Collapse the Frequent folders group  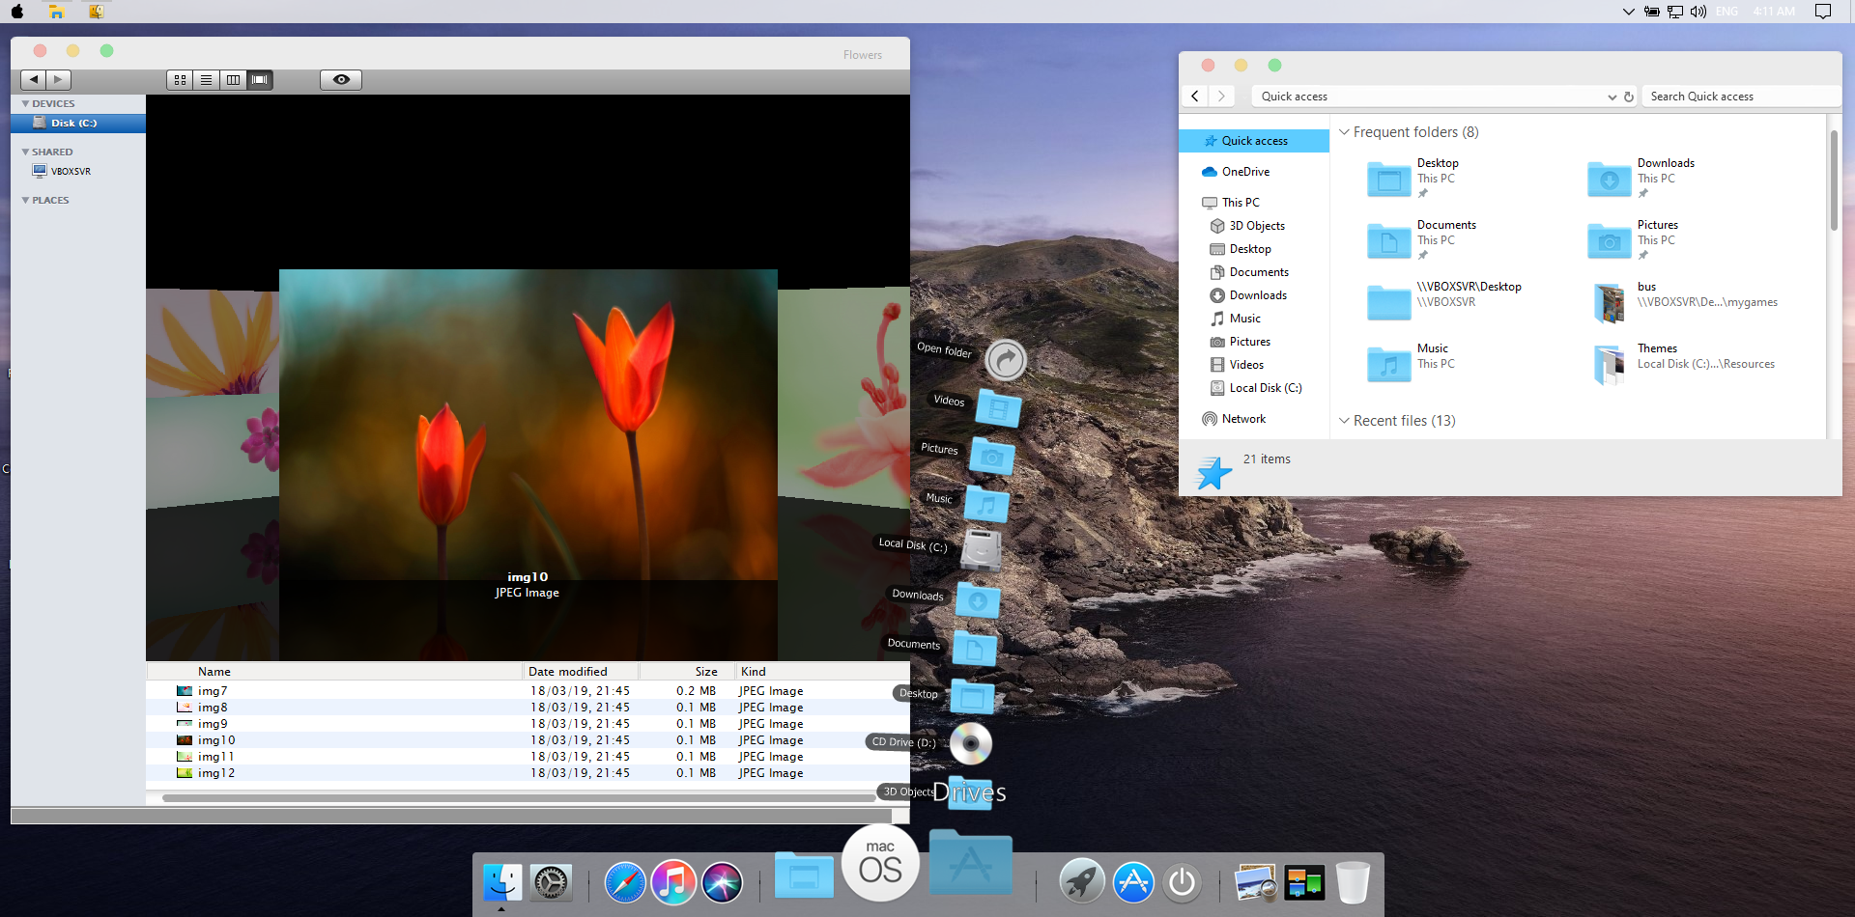pyautogui.click(x=1344, y=132)
